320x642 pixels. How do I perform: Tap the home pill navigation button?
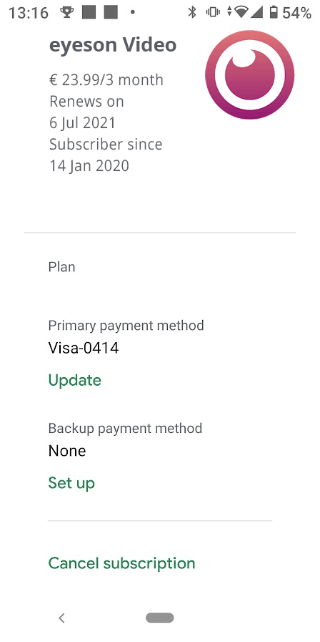tap(160, 618)
